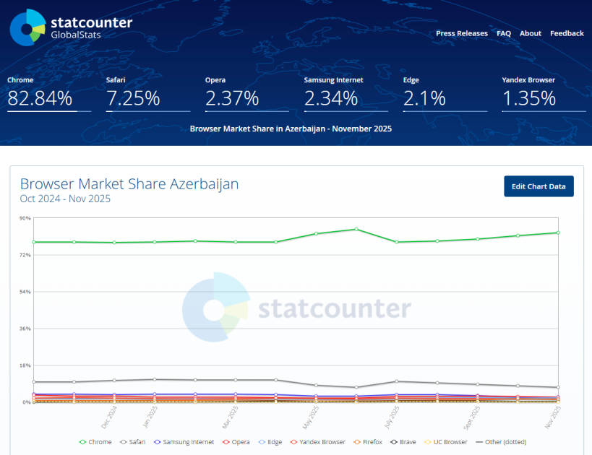Click the Nov 2025 Chrome data point

click(557, 233)
